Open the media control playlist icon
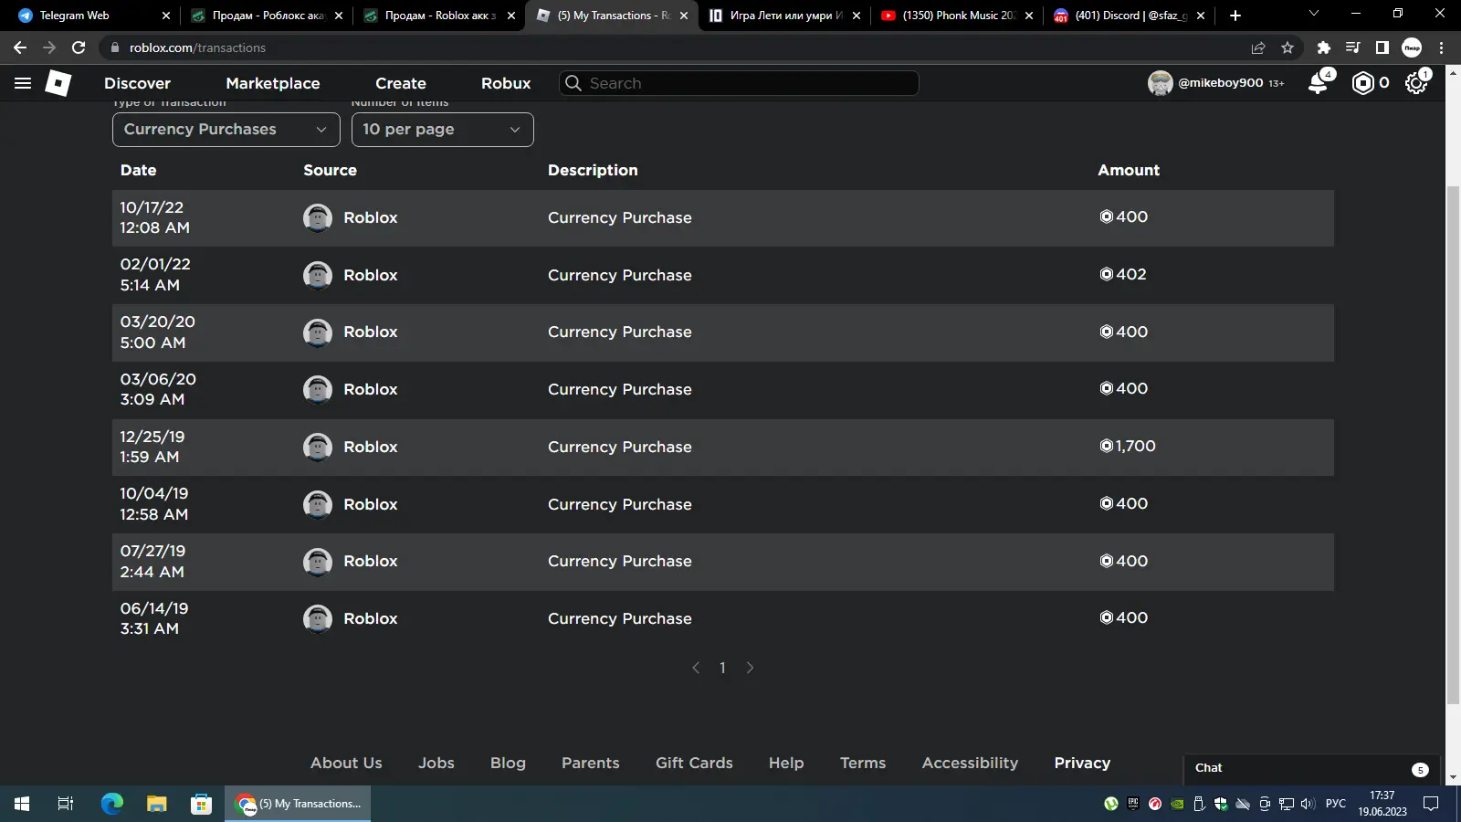Image resolution: width=1461 pixels, height=822 pixels. click(1352, 47)
